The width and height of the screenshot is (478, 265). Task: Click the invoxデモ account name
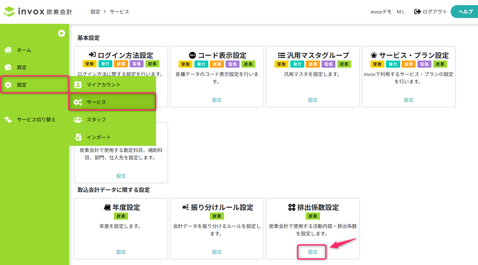point(381,12)
